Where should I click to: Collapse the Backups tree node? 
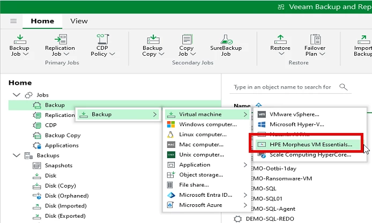[16, 155]
